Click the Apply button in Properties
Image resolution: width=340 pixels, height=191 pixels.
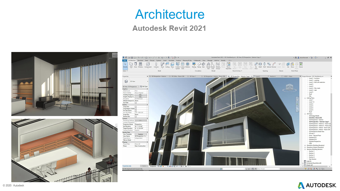(x=144, y=166)
